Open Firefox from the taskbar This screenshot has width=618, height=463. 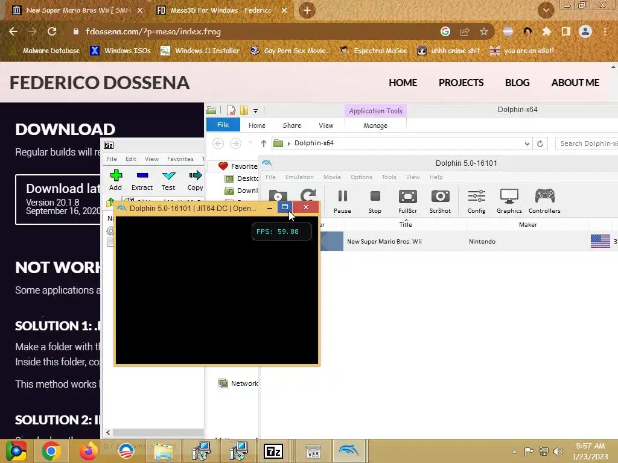click(88, 451)
